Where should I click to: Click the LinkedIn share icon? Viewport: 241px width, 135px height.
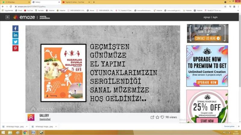tap(15, 35)
